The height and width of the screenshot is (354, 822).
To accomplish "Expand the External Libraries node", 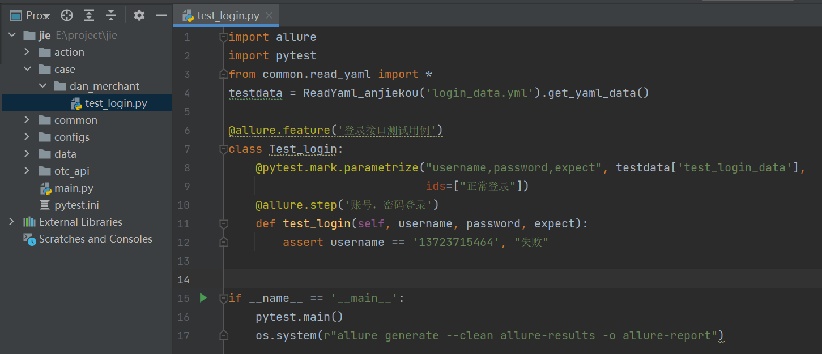I will click(x=11, y=222).
